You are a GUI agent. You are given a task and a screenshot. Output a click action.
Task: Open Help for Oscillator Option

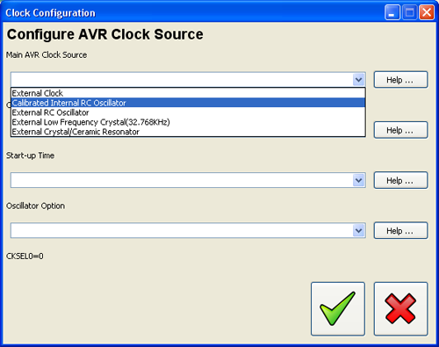coord(400,231)
